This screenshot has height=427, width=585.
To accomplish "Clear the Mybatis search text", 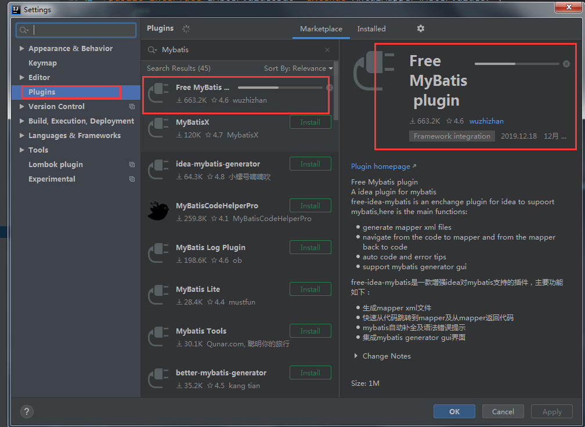I will pos(327,50).
